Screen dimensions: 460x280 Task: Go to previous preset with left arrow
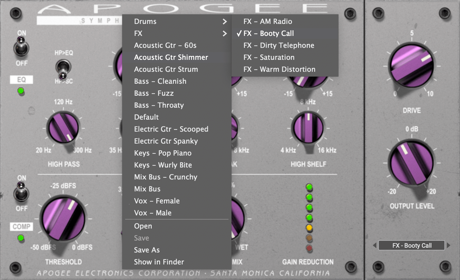pos(375,246)
